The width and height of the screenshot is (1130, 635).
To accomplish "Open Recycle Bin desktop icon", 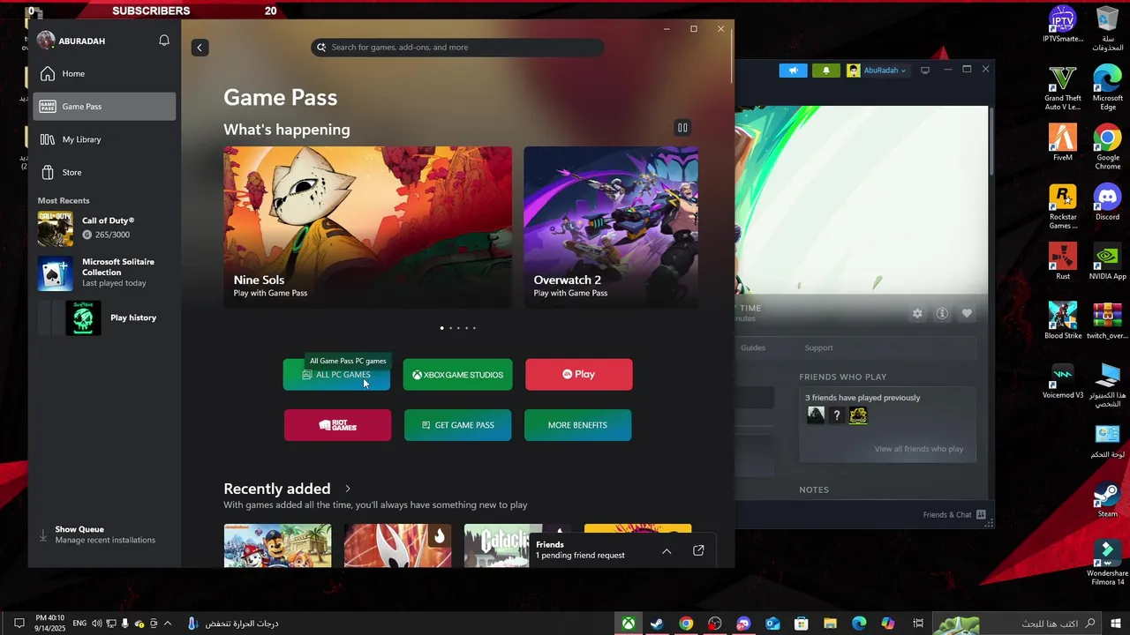I will coord(1108,28).
